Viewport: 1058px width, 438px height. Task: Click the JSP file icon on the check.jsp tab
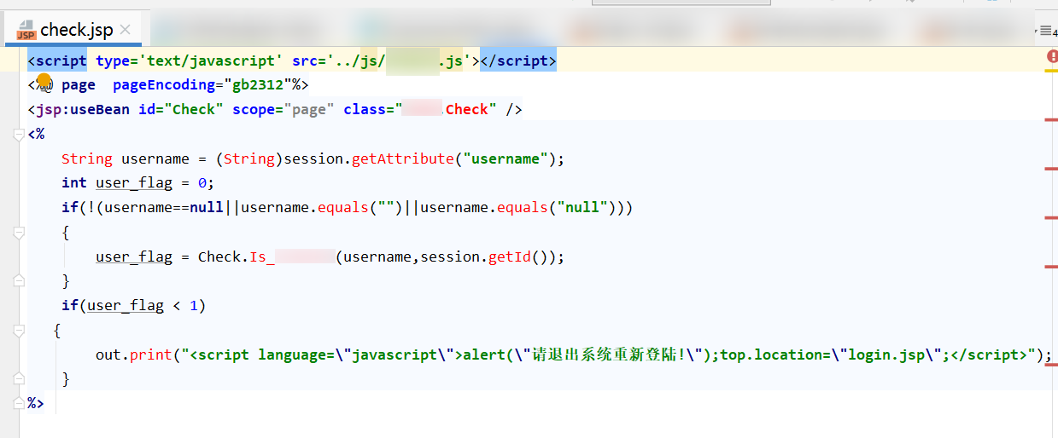pos(26,31)
